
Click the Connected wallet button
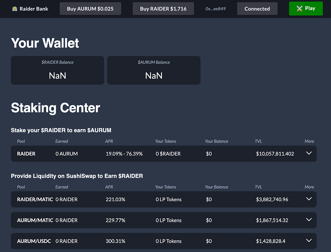point(257,9)
